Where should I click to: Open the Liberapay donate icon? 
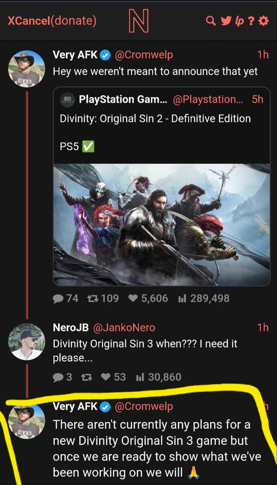point(239,21)
